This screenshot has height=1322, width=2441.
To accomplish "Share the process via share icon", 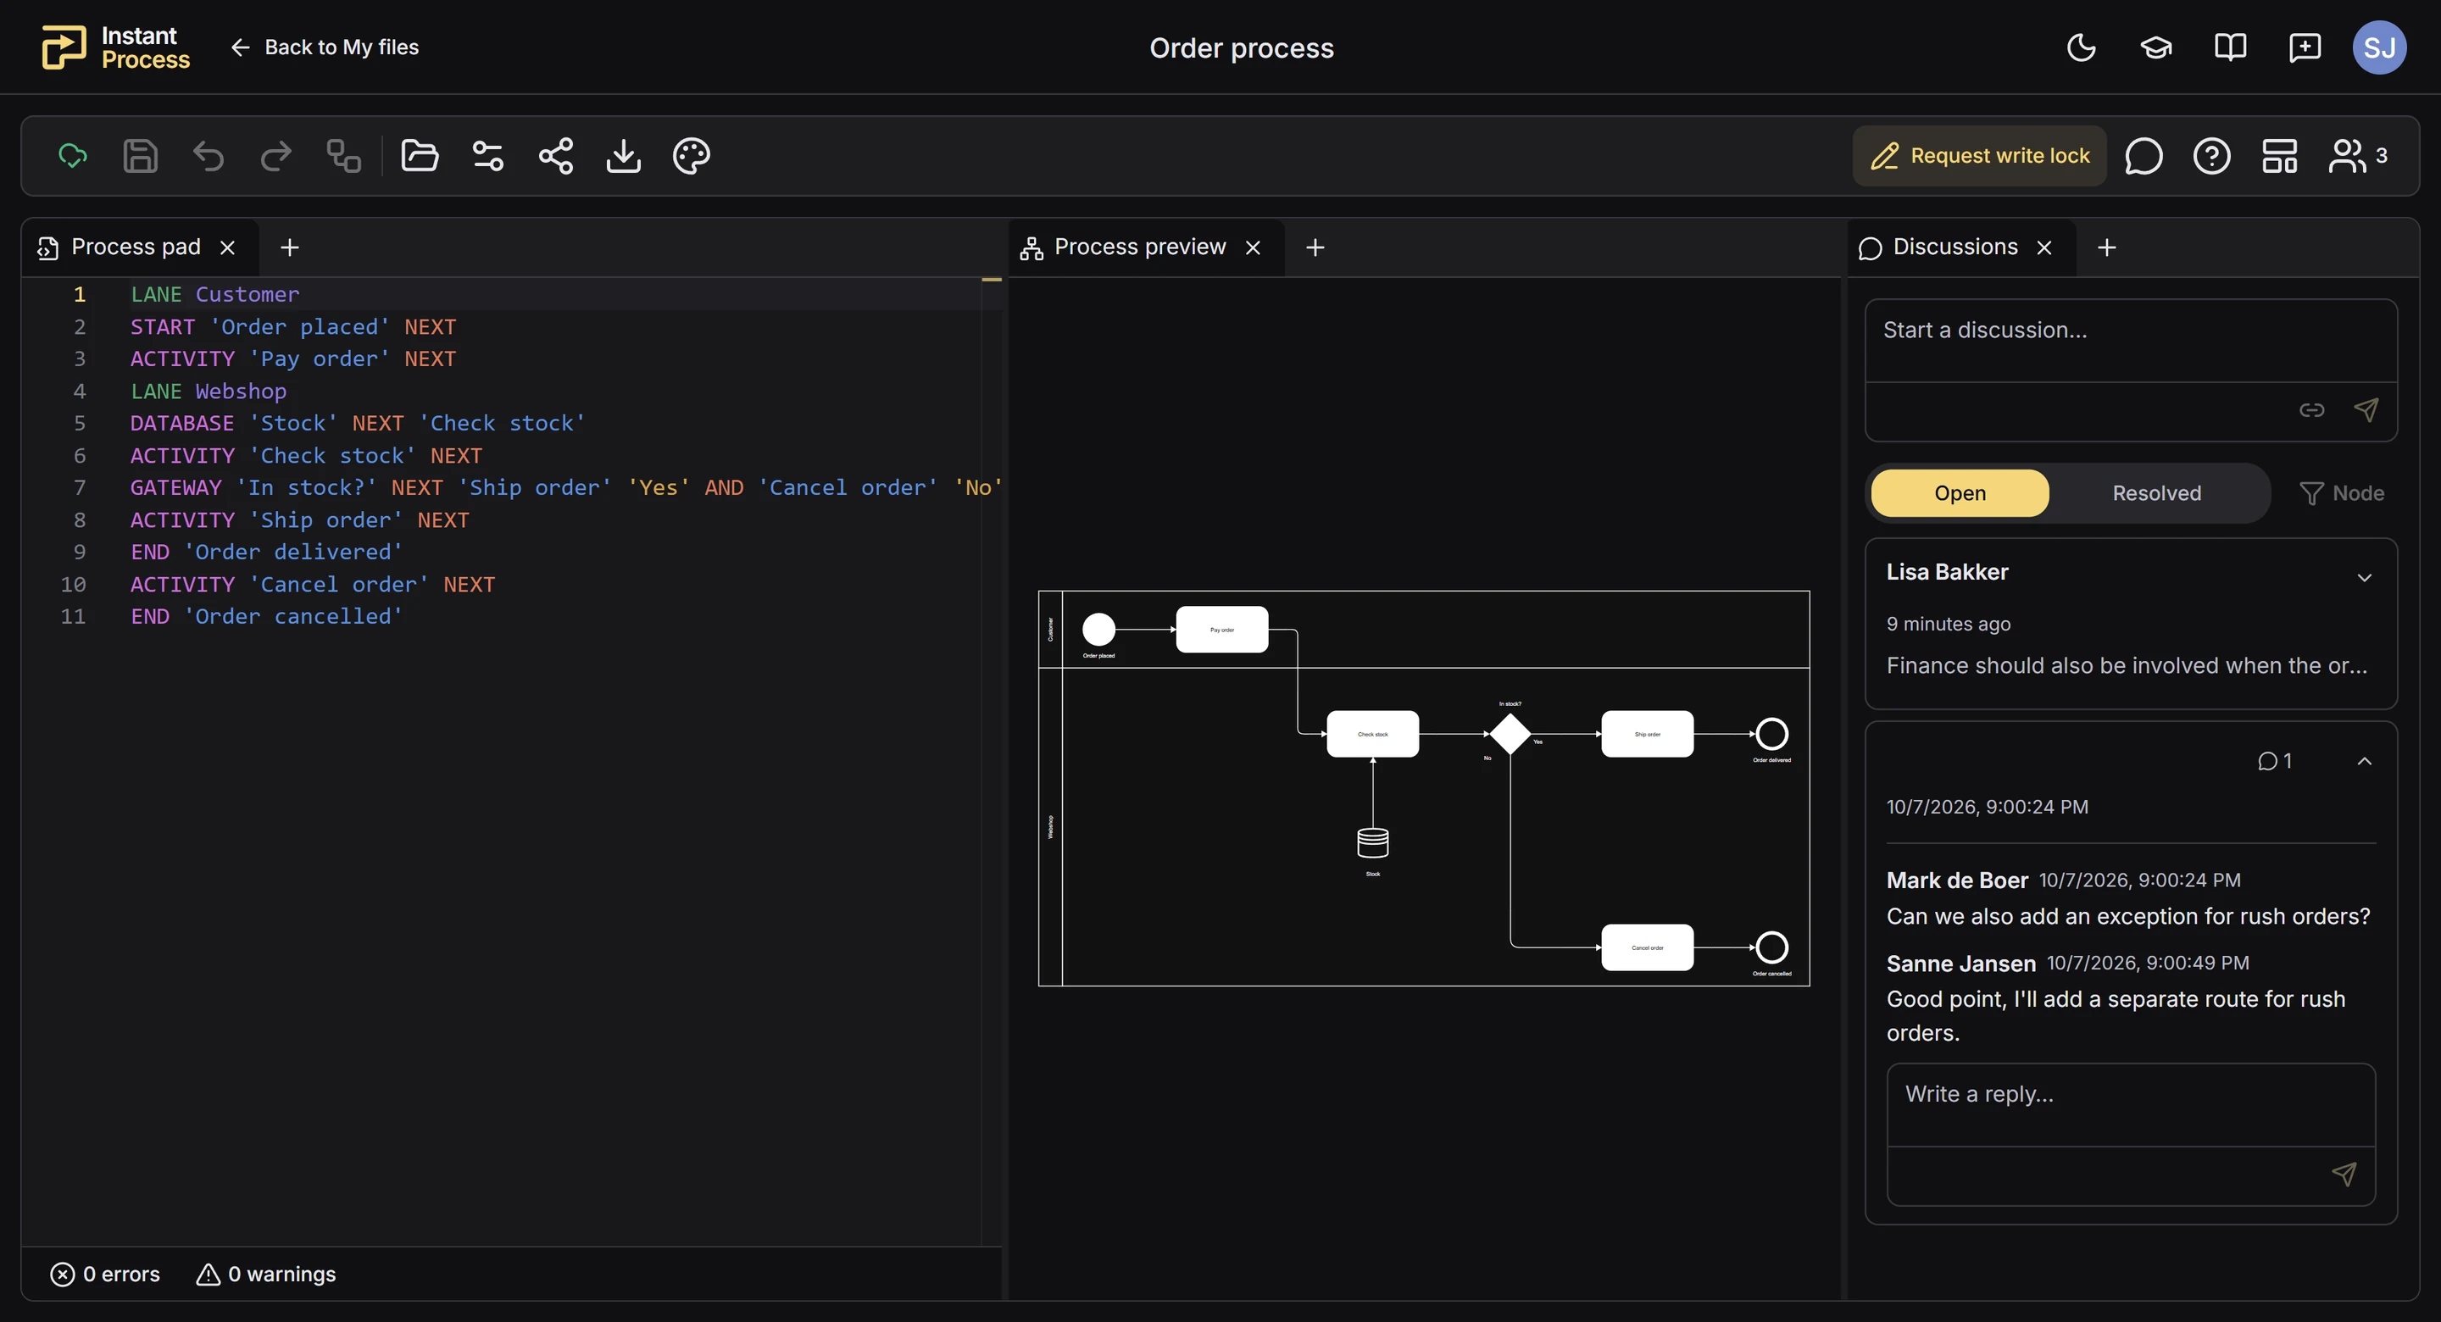I will (x=556, y=155).
